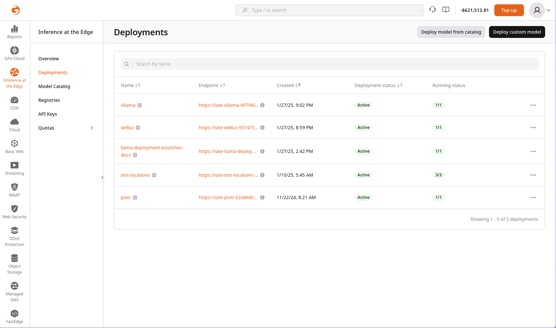Expand the account menu chevron
Viewport: 556px width, 328px height.
coord(548,10)
